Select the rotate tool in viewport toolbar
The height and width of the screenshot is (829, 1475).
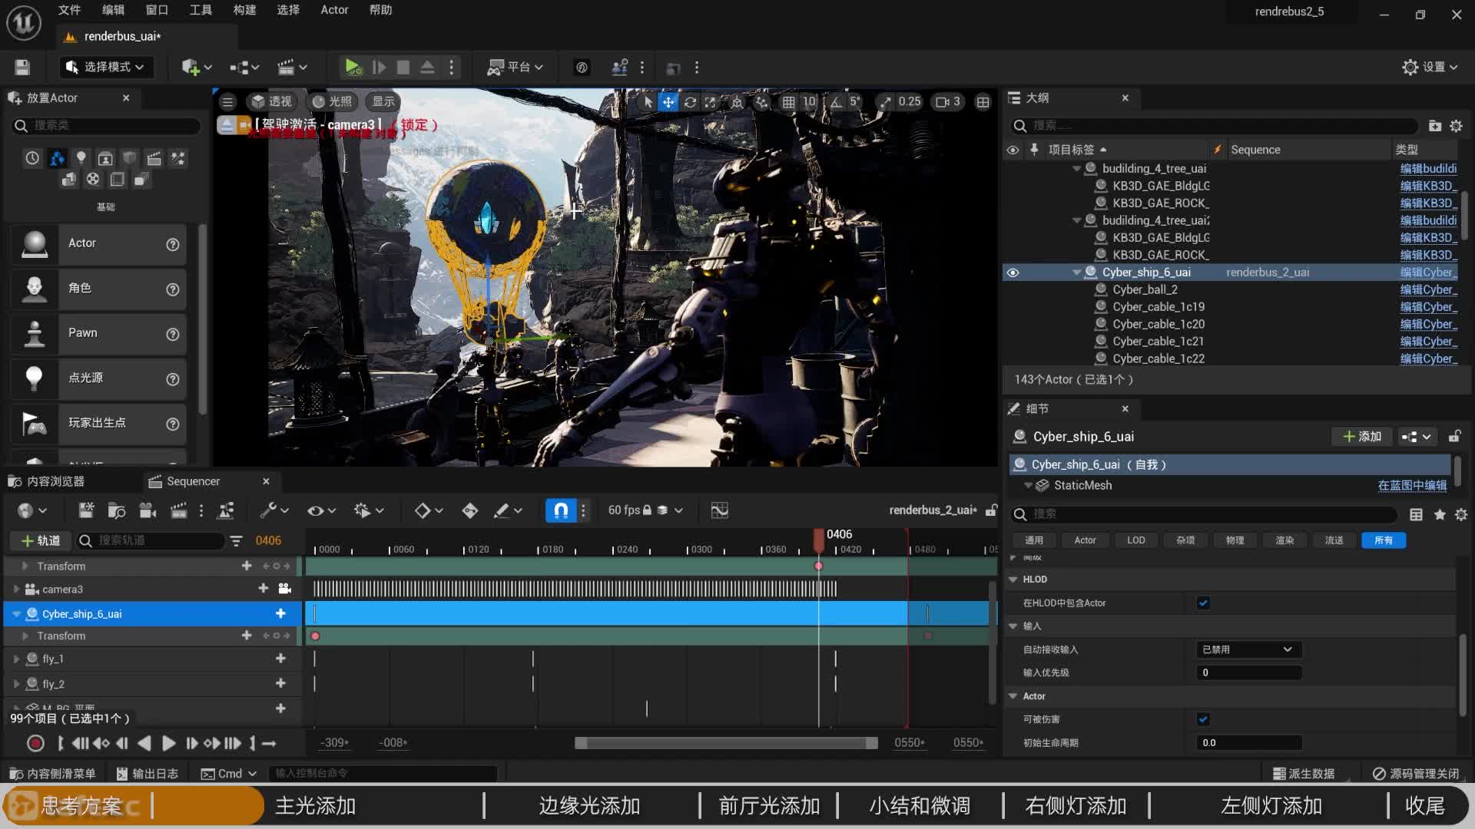click(x=690, y=102)
